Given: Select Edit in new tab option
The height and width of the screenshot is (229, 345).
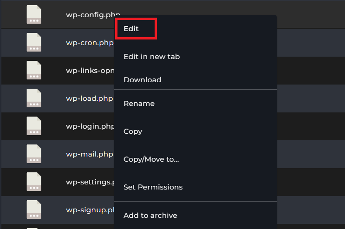Looking at the screenshot, I should 151,57.
